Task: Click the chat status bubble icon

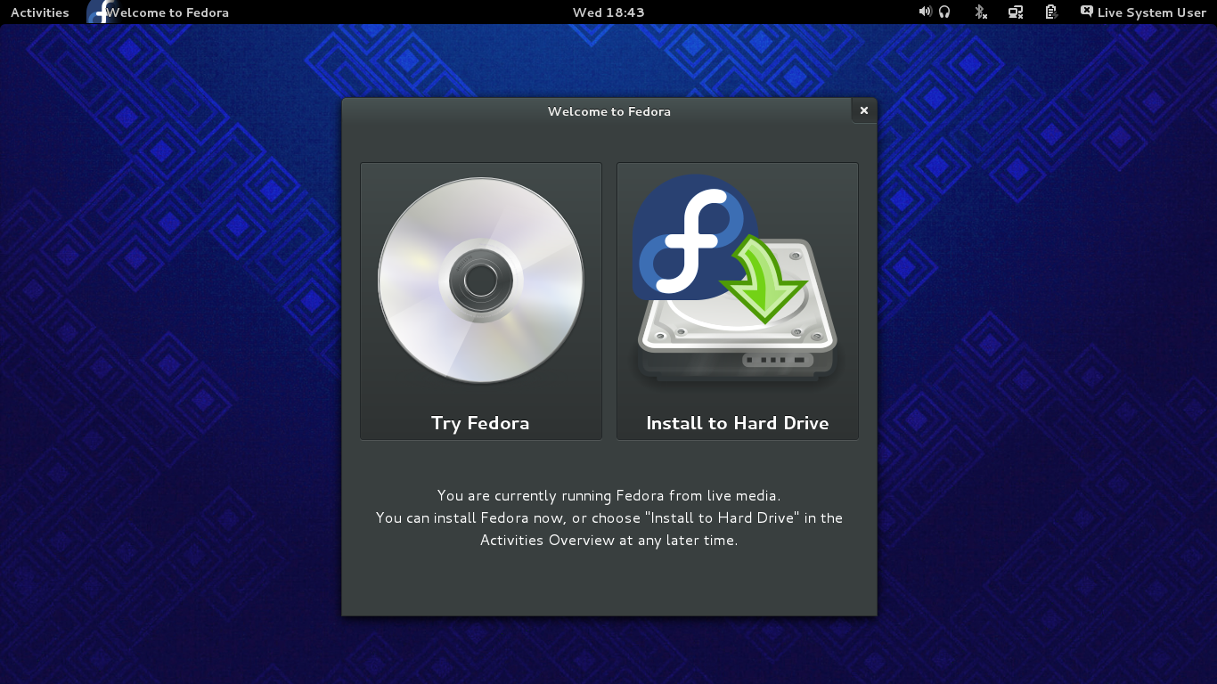Action: point(1086,12)
